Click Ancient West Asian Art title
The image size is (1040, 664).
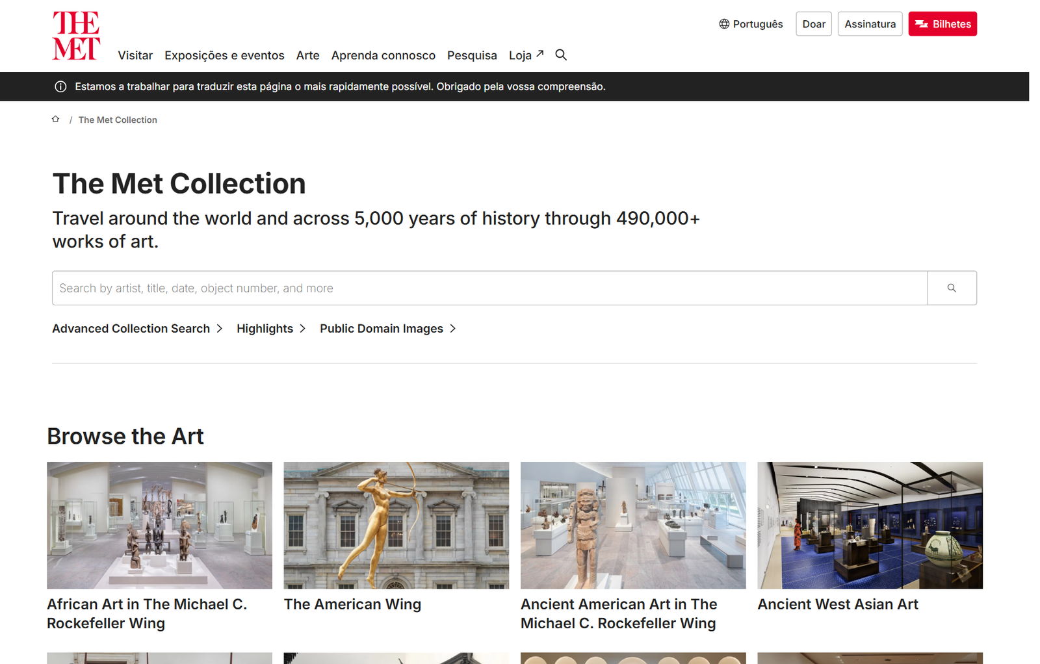pos(838,604)
